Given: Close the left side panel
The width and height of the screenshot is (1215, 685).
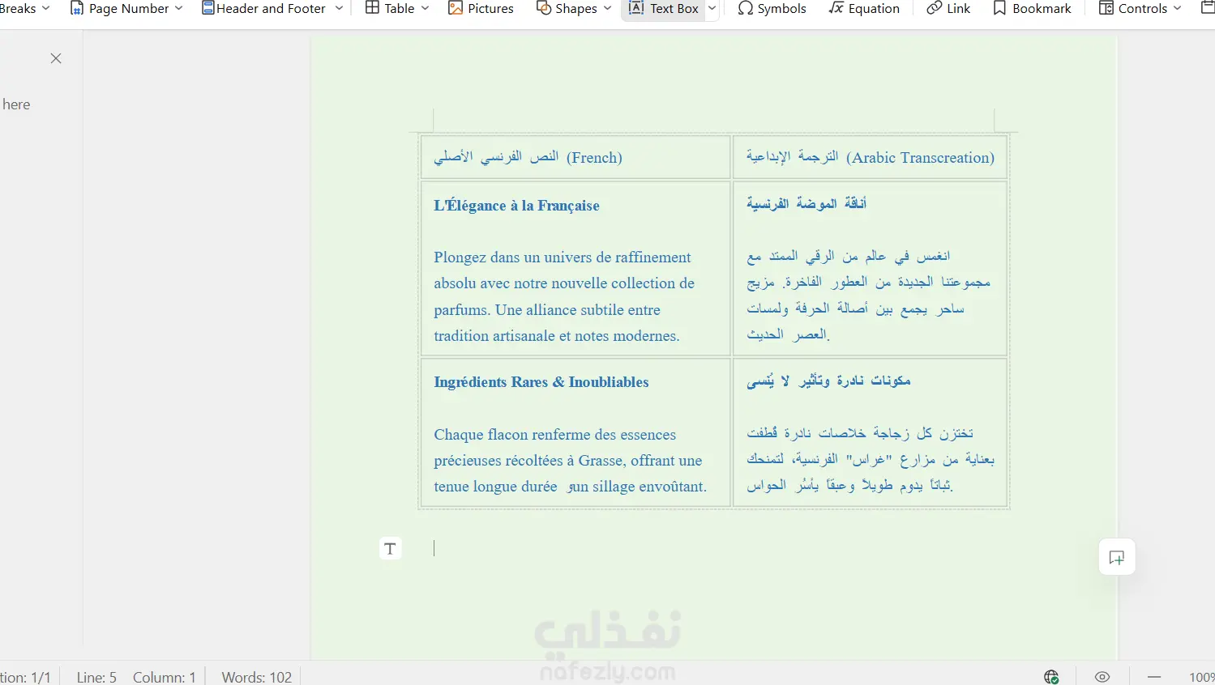Looking at the screenshot, I should [x=56, y=58].
